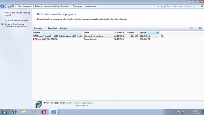Open the help question mark icon
204x115 pixels.
[x=200, y=28]
